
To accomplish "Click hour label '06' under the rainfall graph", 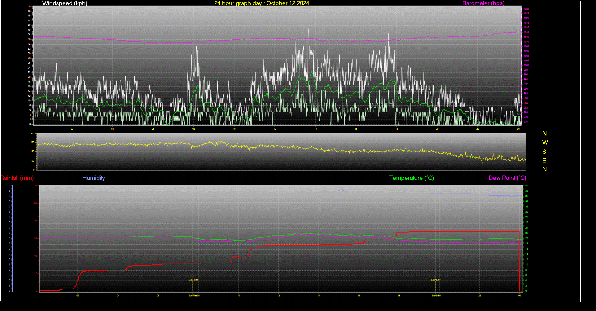I will click(x=158, y=295).
